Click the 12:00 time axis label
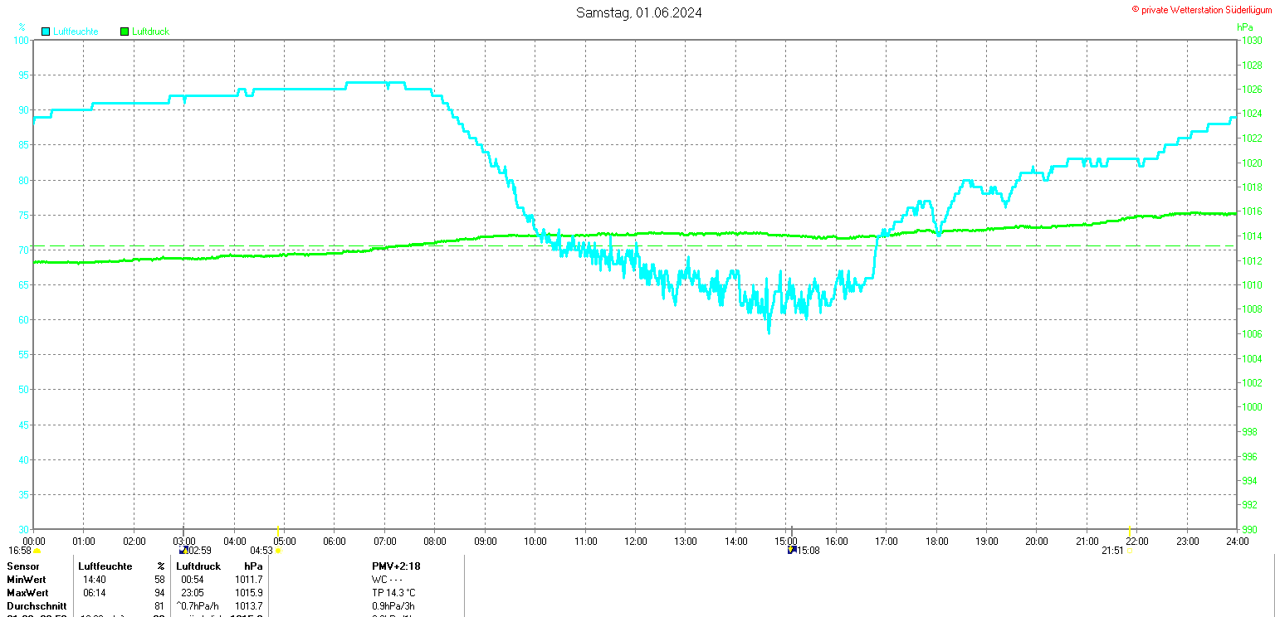Image resolution: width=1275 pixels, height=617 pixels. [x=636, y=542]
